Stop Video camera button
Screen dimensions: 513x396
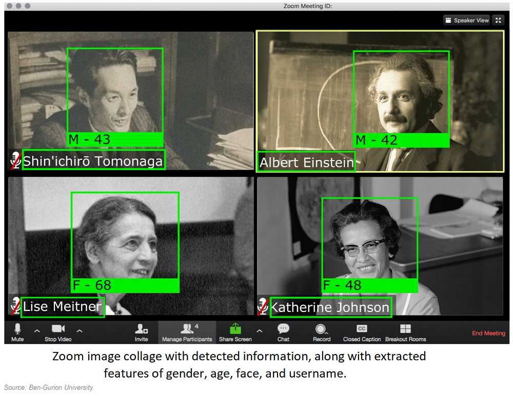[x=58, y=332]
